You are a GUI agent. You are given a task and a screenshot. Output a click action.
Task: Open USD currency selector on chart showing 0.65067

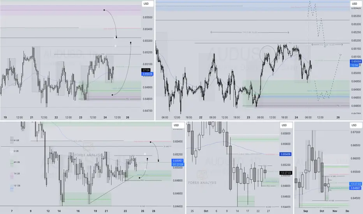[x=178, y=125]
